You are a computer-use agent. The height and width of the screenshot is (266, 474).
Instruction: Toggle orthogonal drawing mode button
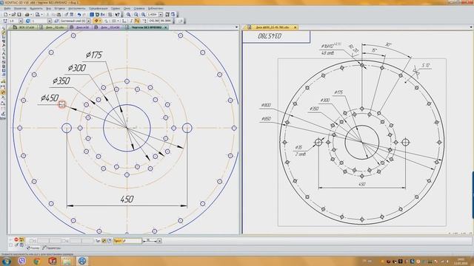pyautogui.click(x=131, y=21)
